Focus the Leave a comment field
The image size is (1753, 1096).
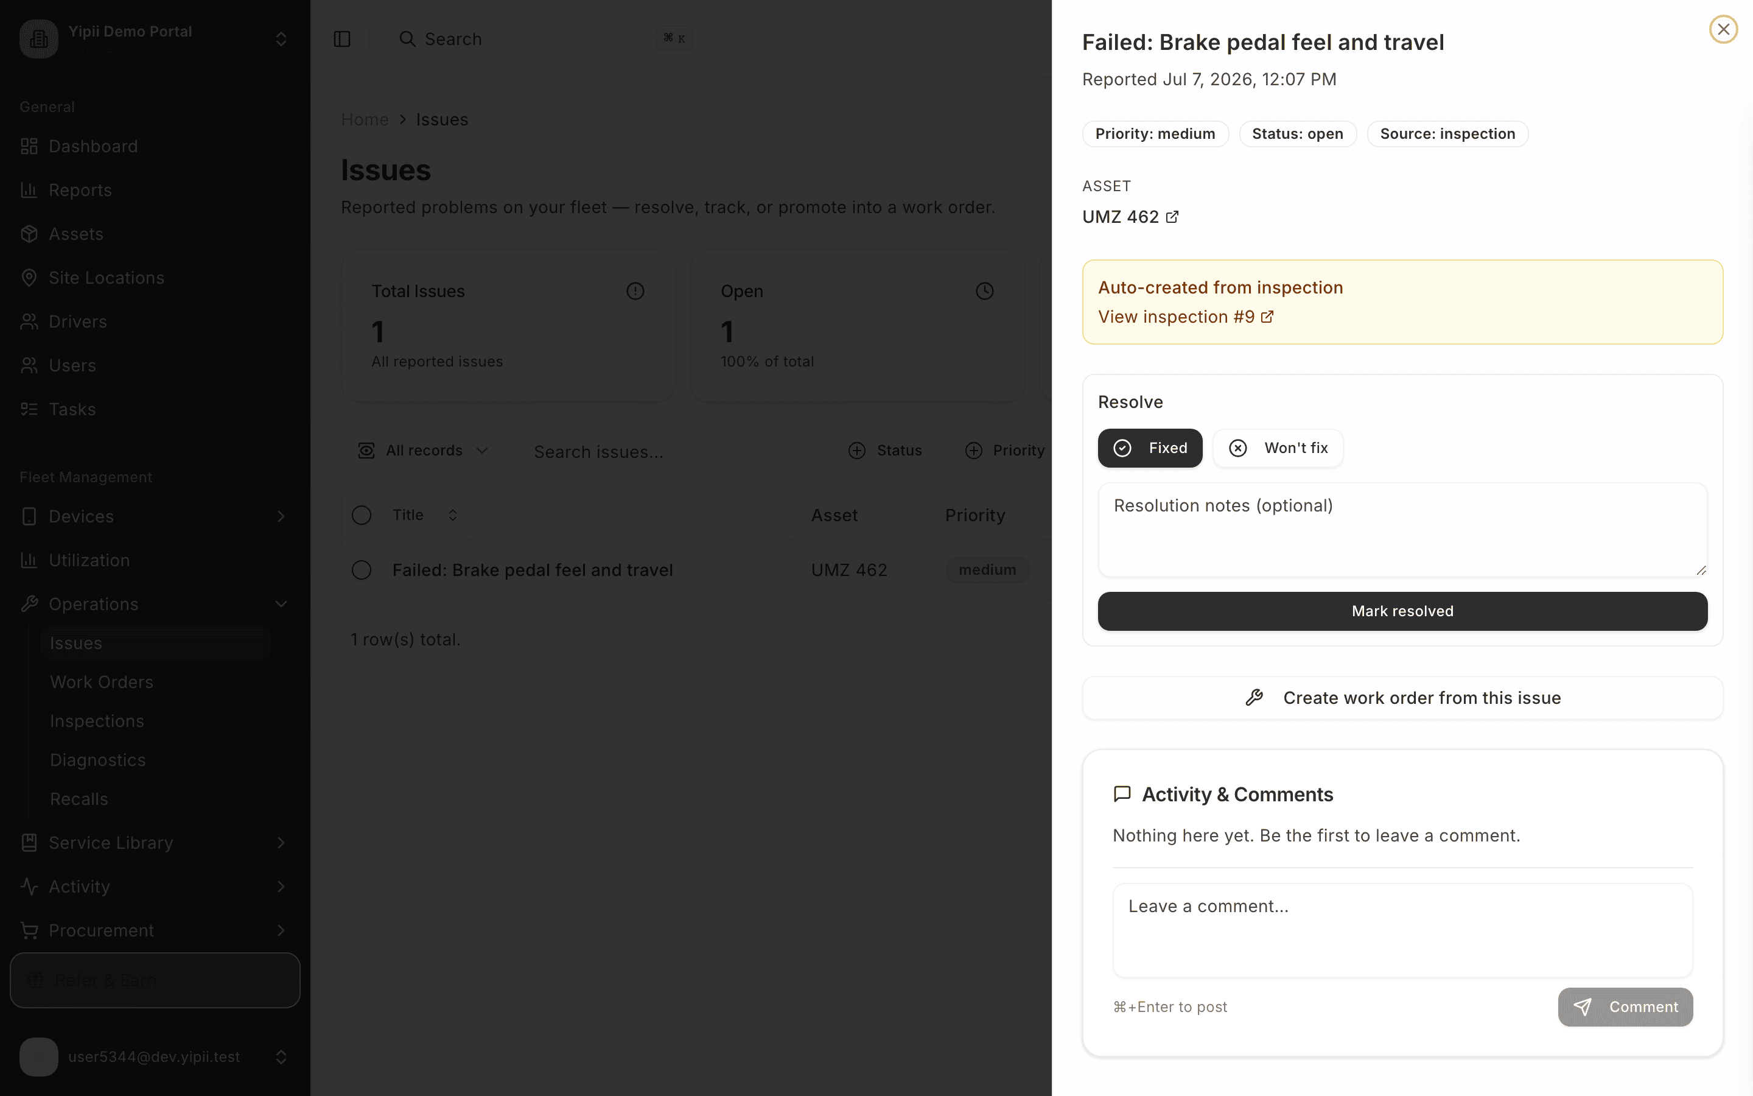click(1402, 930)
